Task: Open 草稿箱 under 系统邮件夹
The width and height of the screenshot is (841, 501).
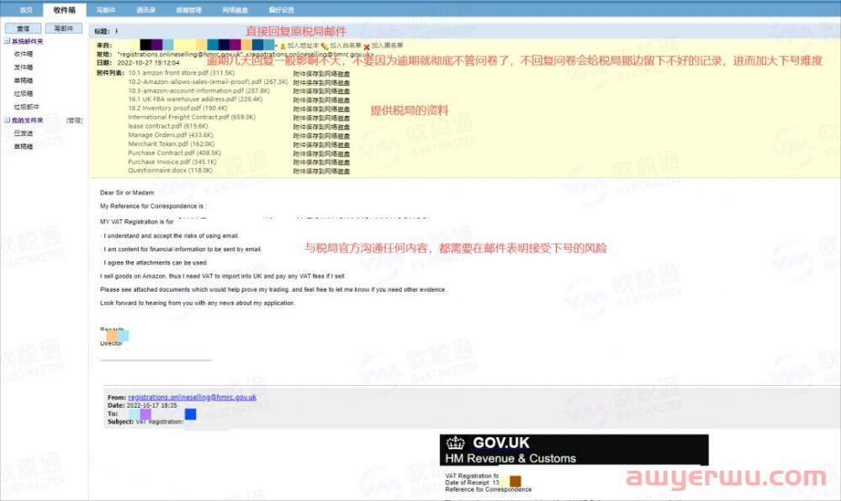Action: [x=23, y=81]
